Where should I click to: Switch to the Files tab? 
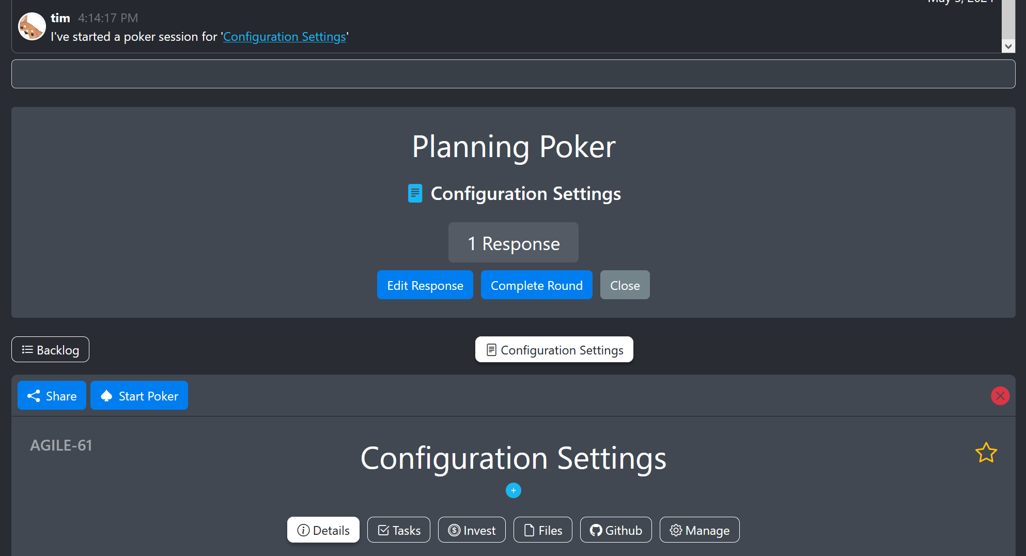(x=542, y=530)
